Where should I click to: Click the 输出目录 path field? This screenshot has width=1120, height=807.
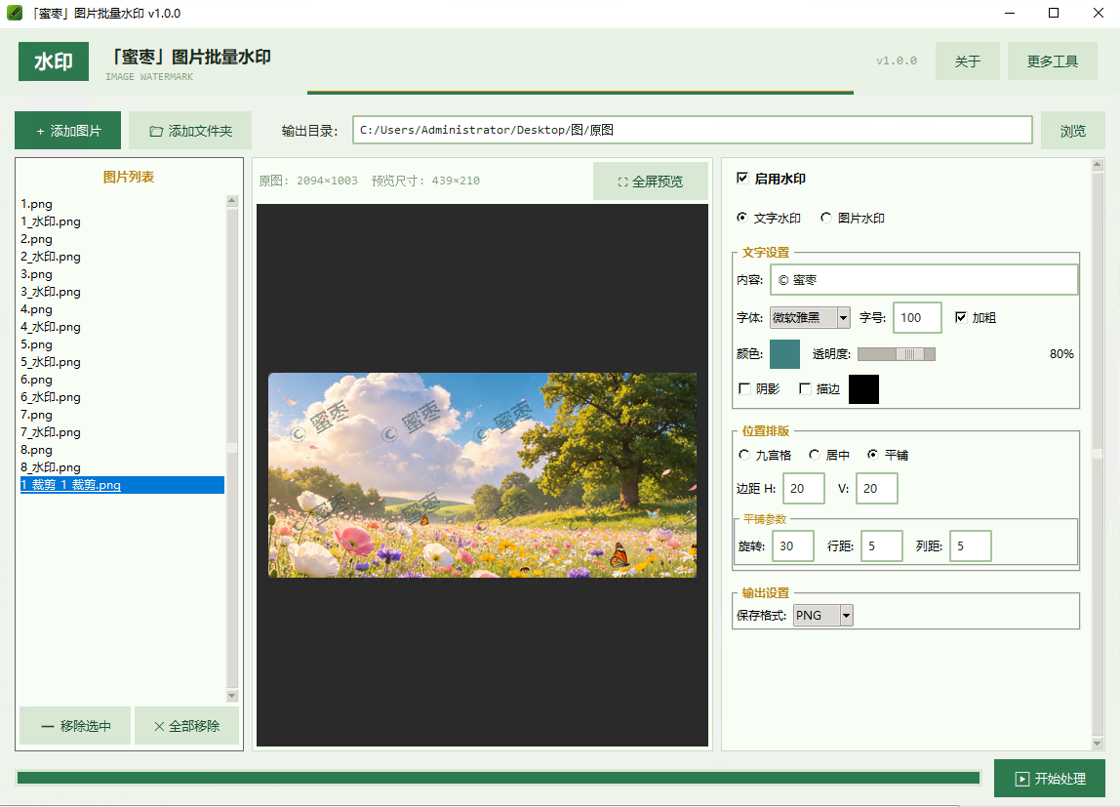click(692, 130)
